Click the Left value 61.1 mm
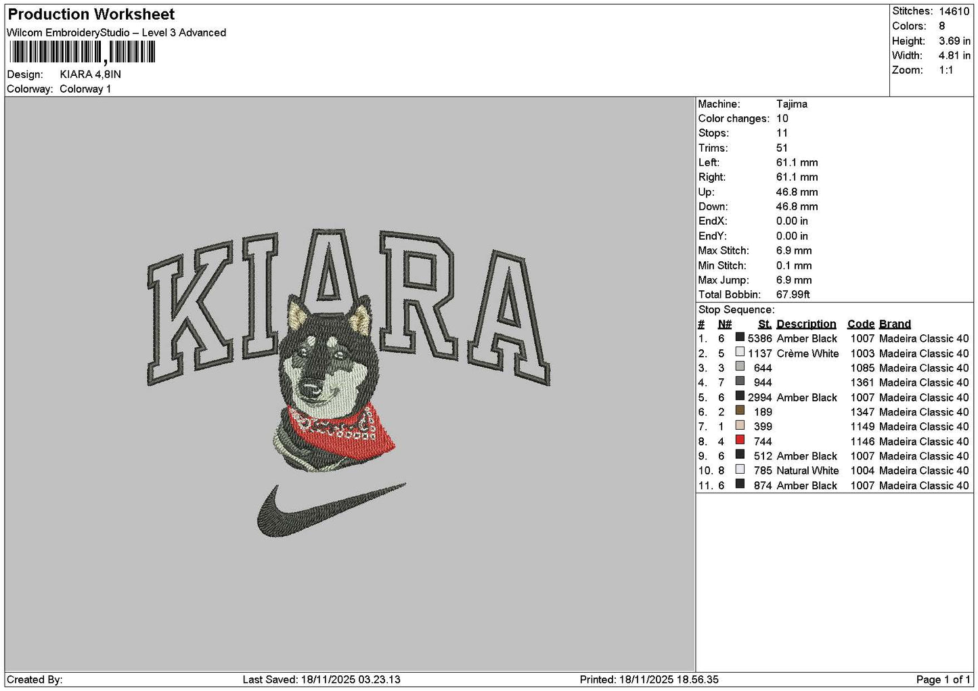 pyautogui.click(x=797, y=162)
